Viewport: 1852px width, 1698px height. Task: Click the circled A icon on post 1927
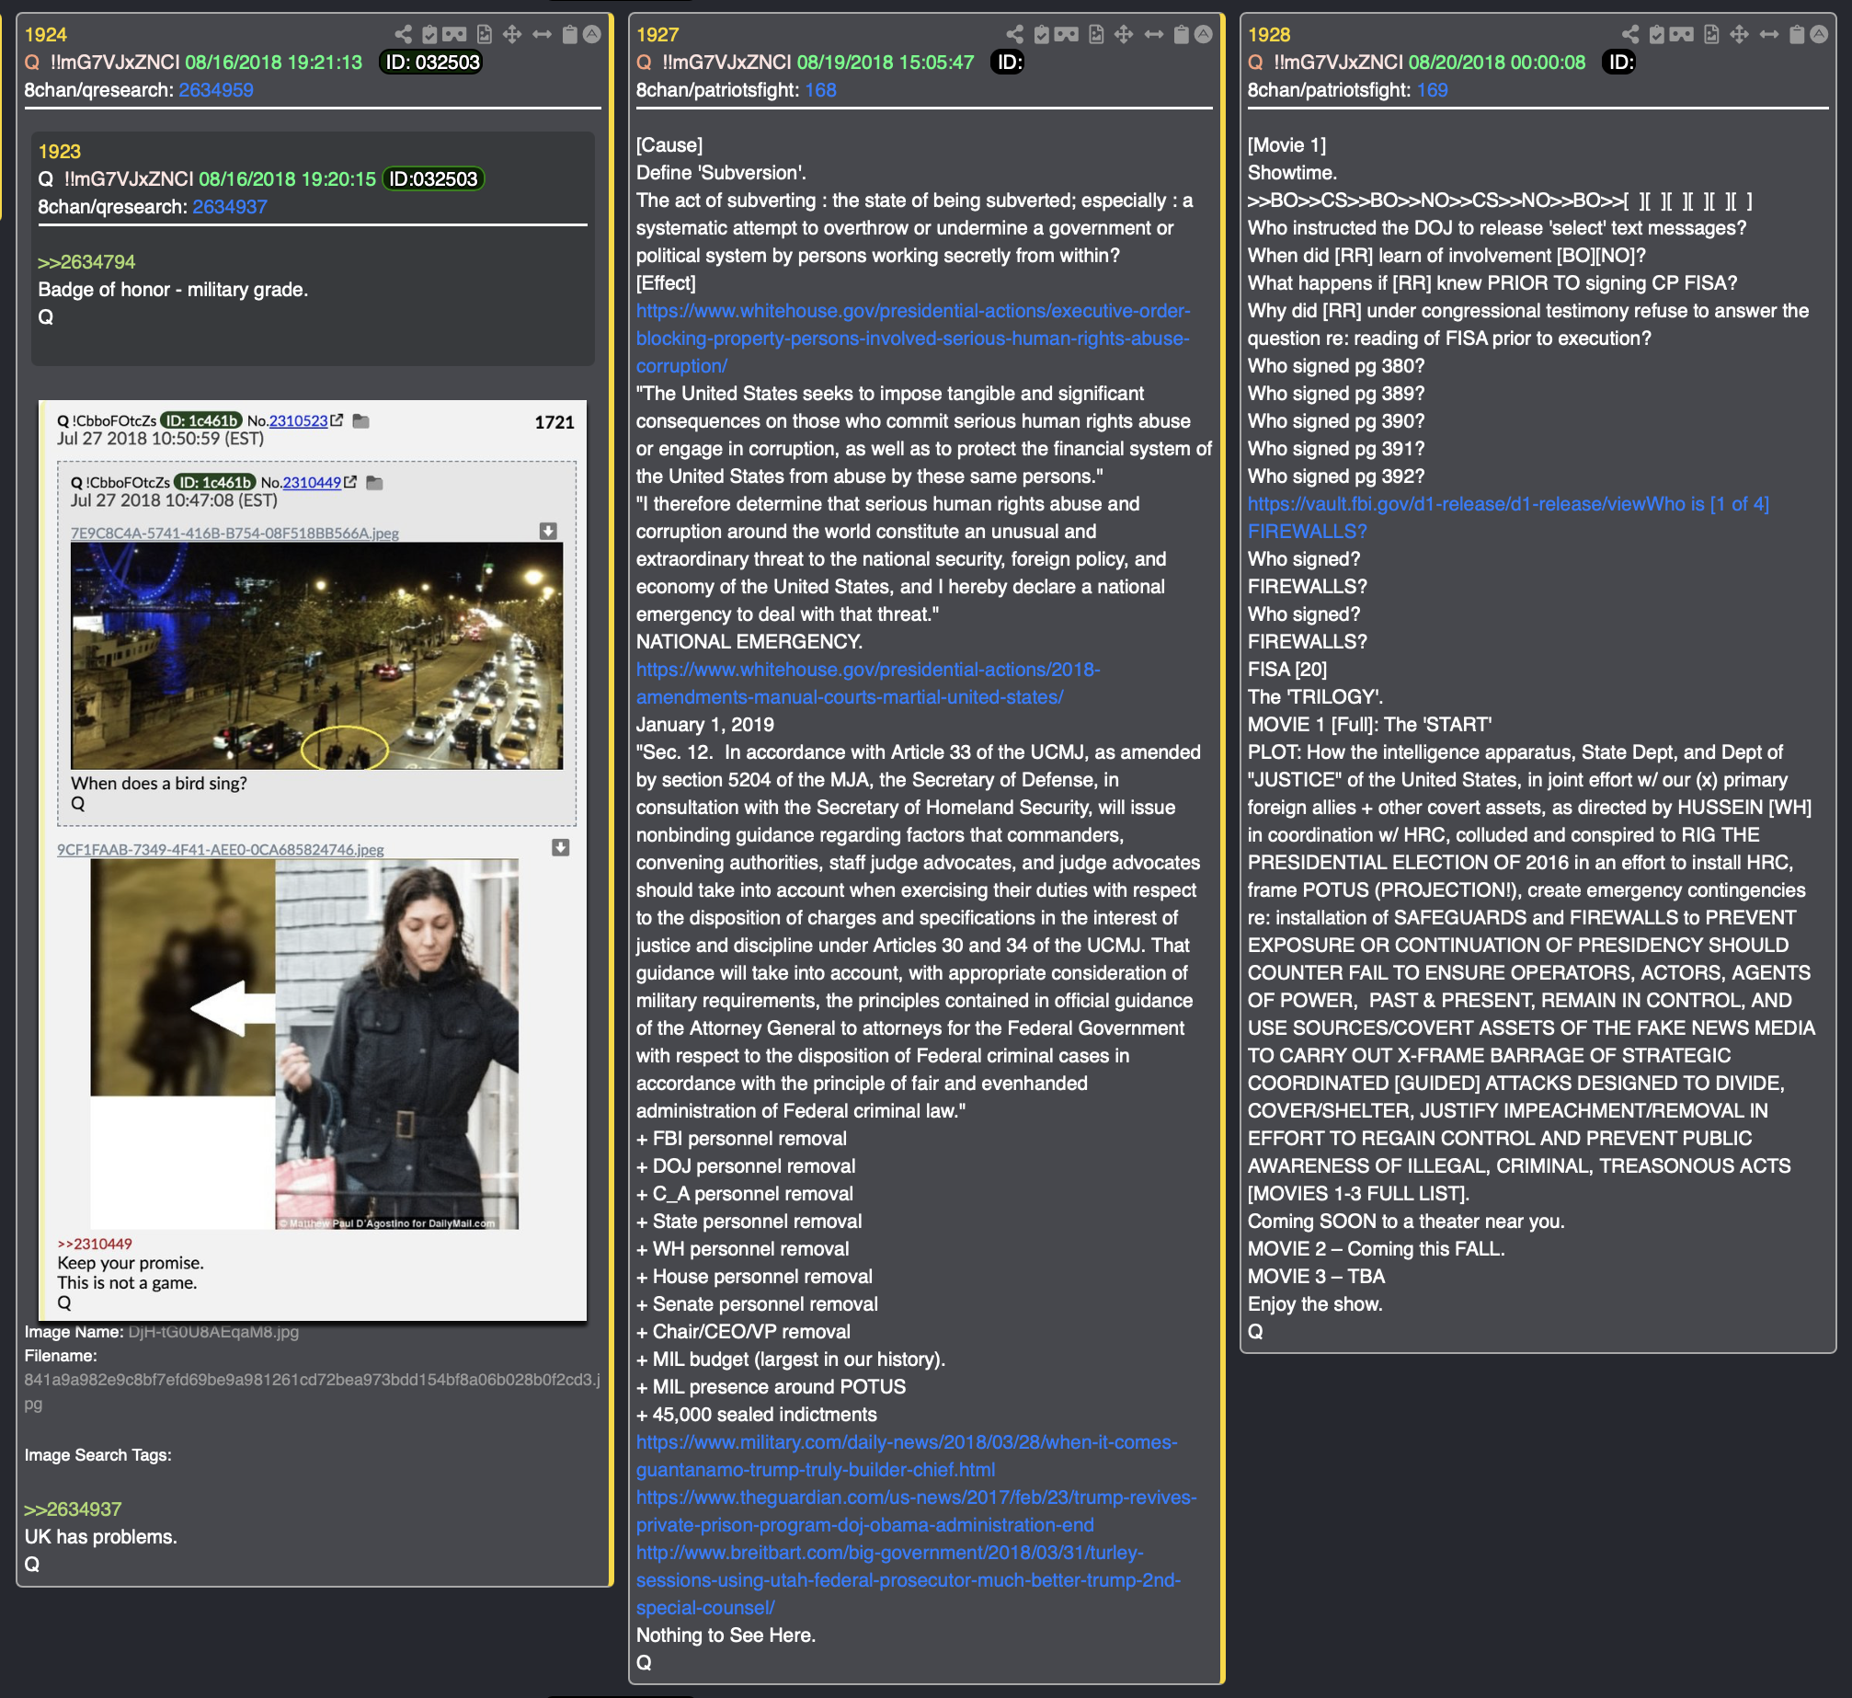tap(1204, 35)
